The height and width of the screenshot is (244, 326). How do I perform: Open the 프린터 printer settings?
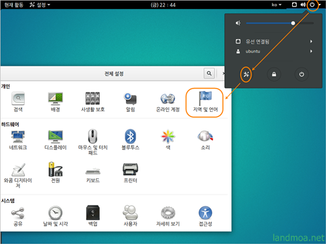pos(130,173)
